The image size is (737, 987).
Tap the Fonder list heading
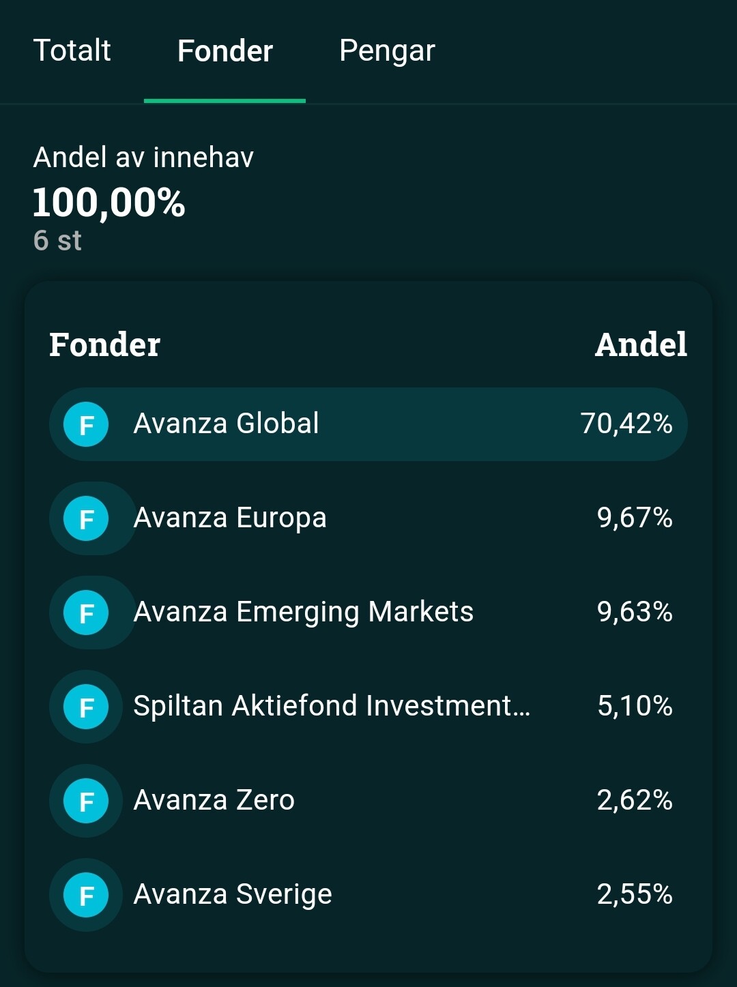(104, 344)
